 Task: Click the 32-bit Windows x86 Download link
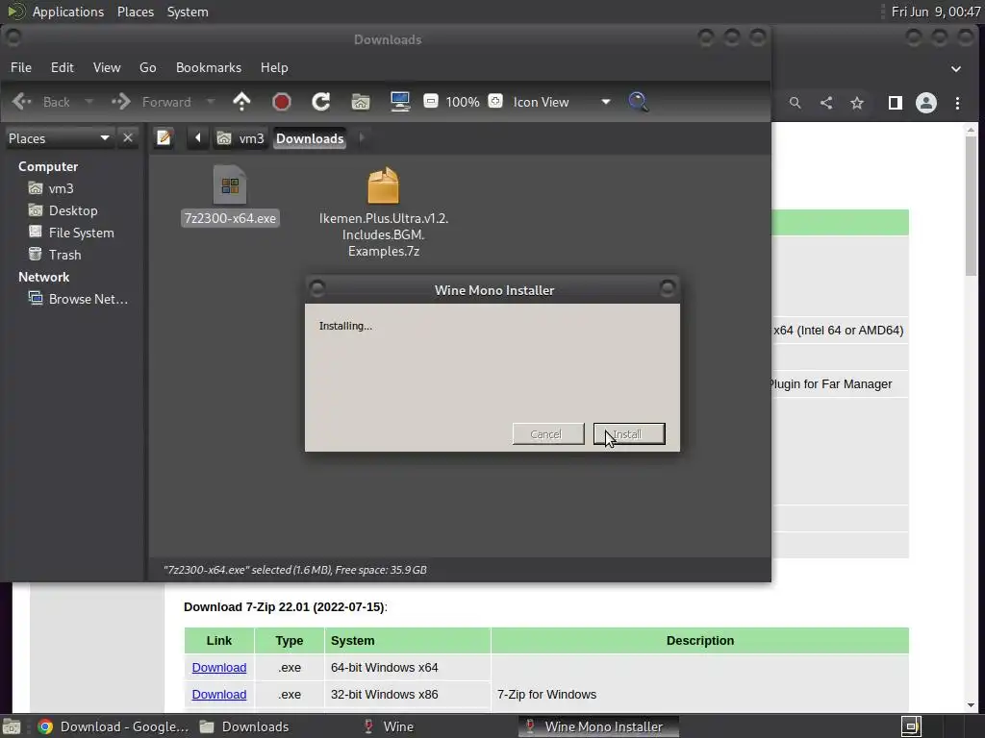point(219,694)
